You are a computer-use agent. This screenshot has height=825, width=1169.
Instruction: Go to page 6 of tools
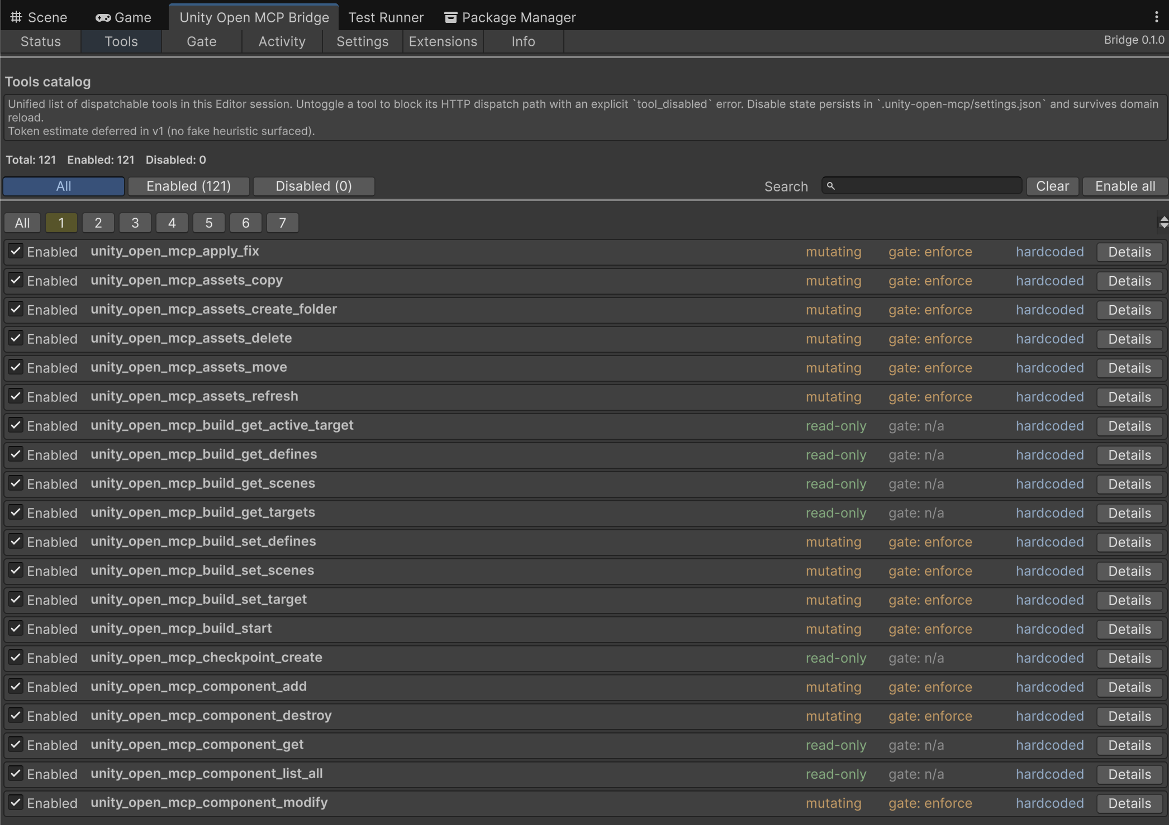point(246,223)
